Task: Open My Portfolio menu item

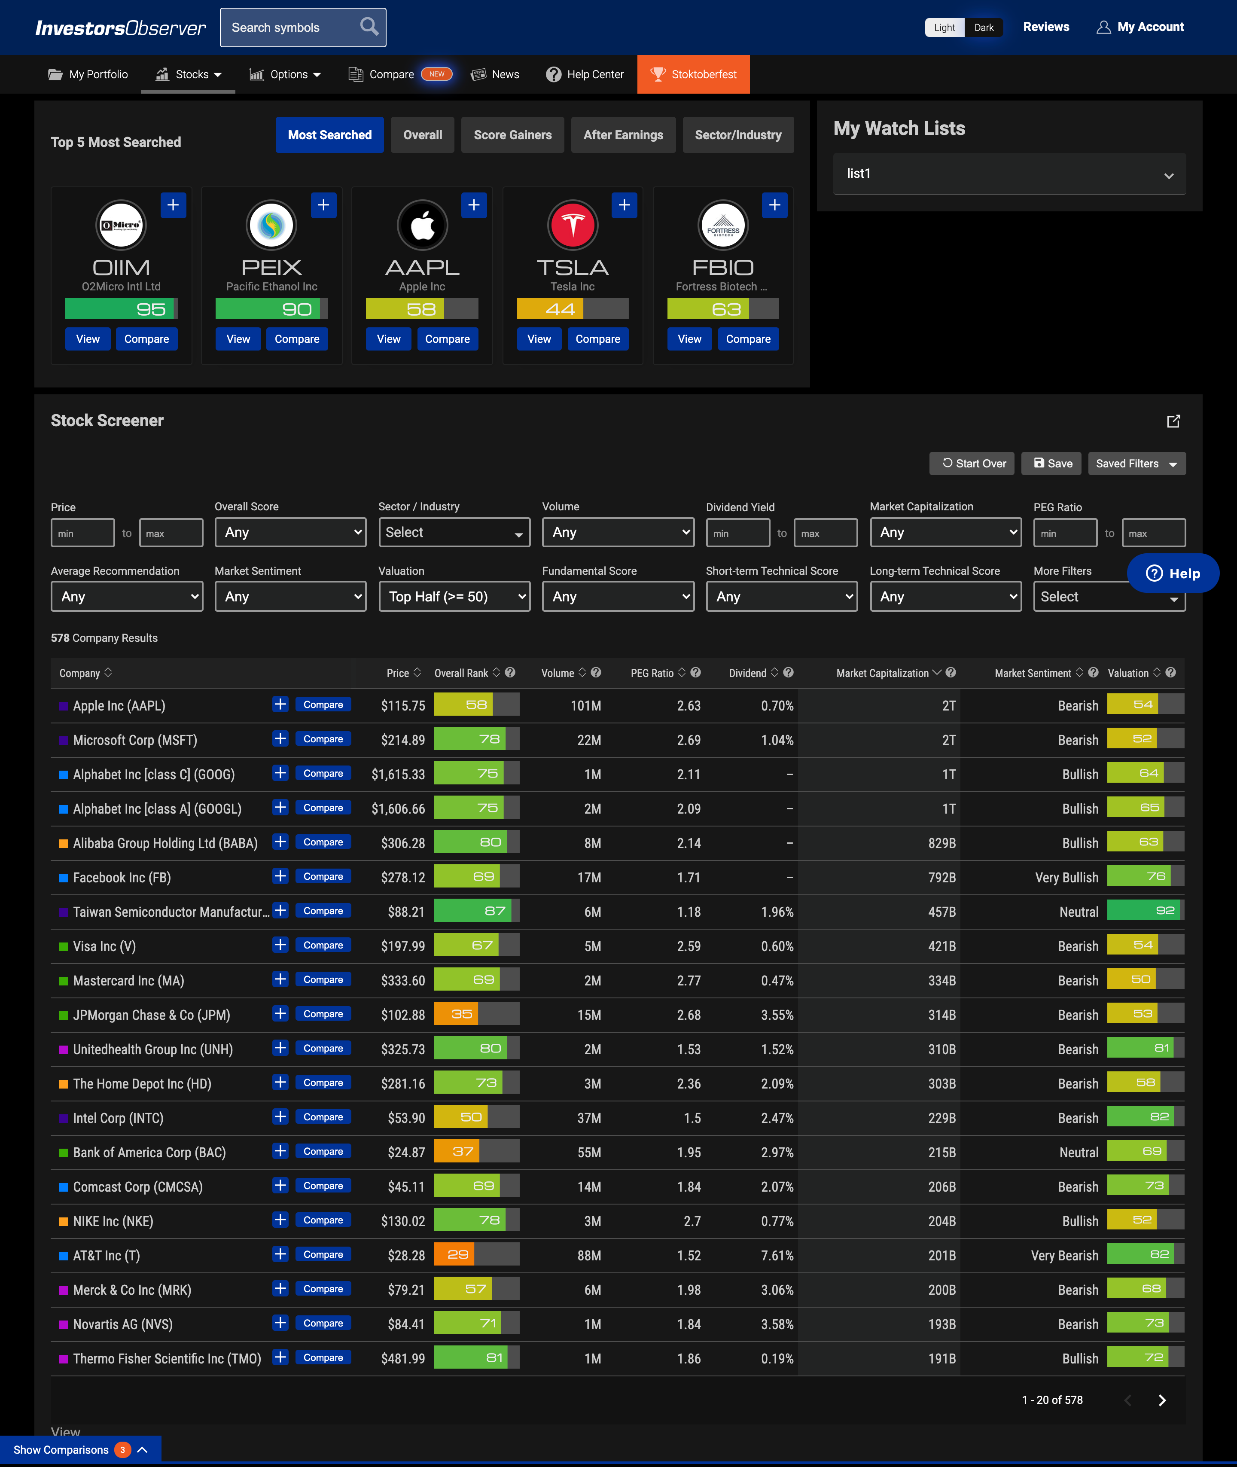Action: 88,74
